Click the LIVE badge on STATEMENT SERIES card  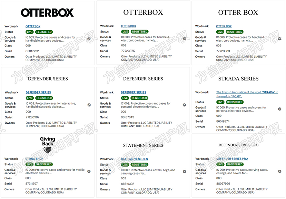coord(125,164)
